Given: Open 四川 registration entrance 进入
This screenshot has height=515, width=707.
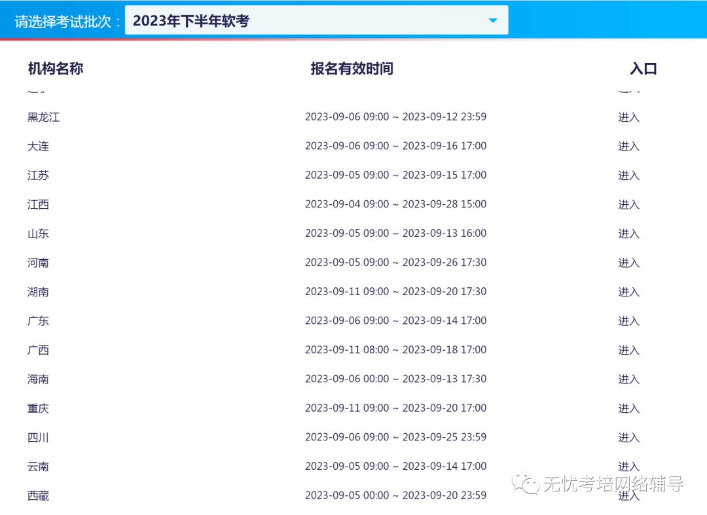Looking at the screenshot, I should 628,437.
